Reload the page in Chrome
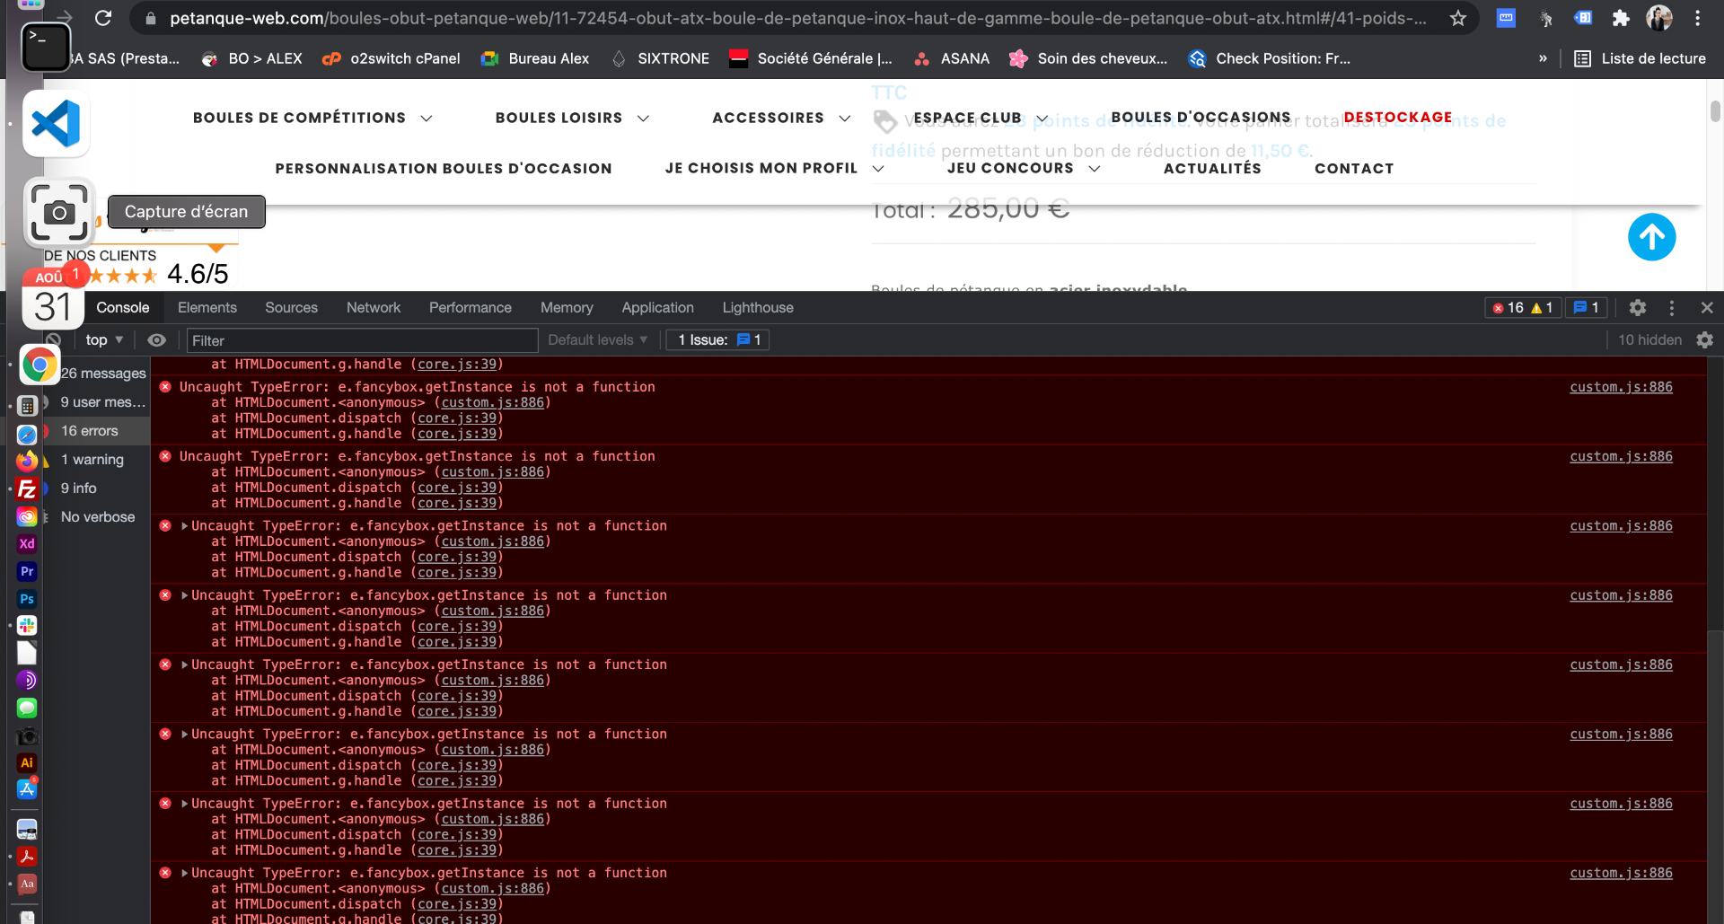1724x924 pixels. [103, 18]
